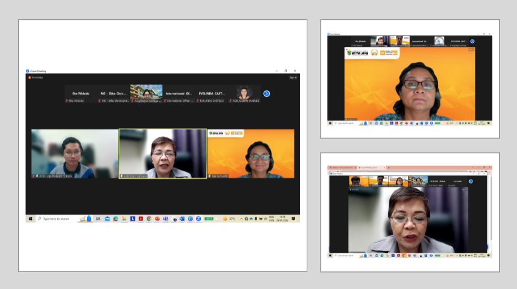Select the MC - Dika Chris participant tile

pyautogui.click(x=113, y=94)
